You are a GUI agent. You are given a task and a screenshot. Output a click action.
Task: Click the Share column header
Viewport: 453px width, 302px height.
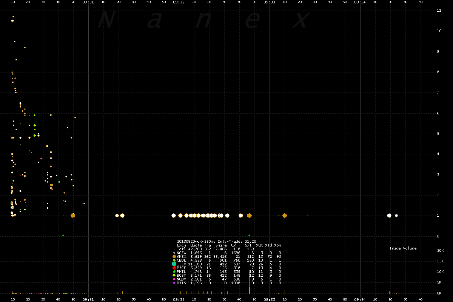coord(221,245)
